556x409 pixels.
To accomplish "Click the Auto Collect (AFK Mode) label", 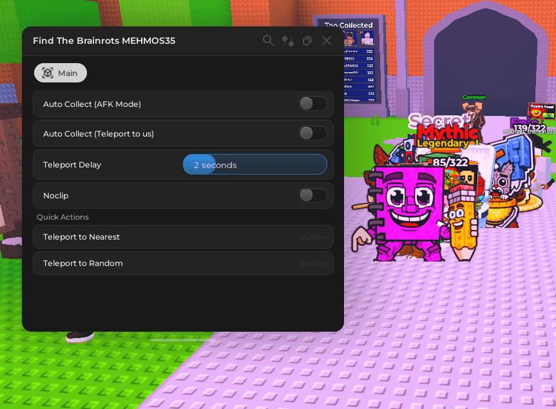I will coord(92,104).
